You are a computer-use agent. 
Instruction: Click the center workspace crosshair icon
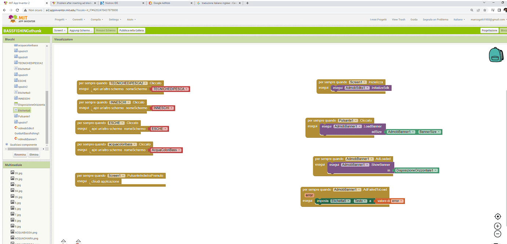(x=497, y=217)
